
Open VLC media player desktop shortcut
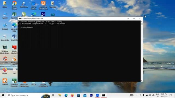[x=14, y=61]
